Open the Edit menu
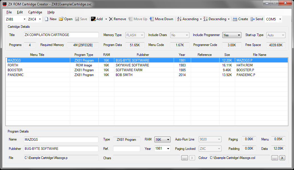Image resolution: width=294 pixels, height=170 pixels. click(x=20, y=12)
